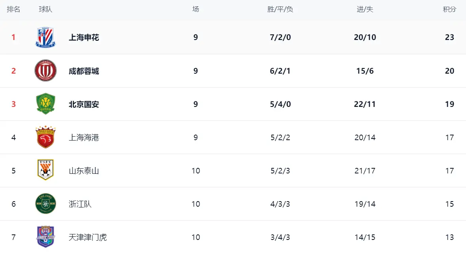The image size is (466, 253).
Task: Select the 浙江队 team name
Action: click(80, 204)
